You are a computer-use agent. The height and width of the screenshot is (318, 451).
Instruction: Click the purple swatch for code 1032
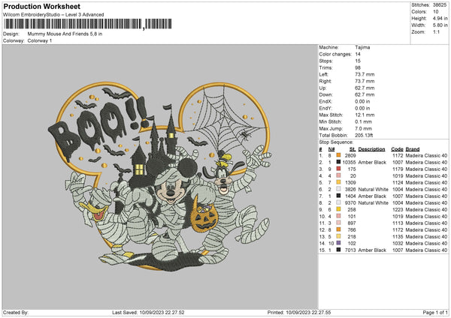pyautogui.click(x=338, y=244)
